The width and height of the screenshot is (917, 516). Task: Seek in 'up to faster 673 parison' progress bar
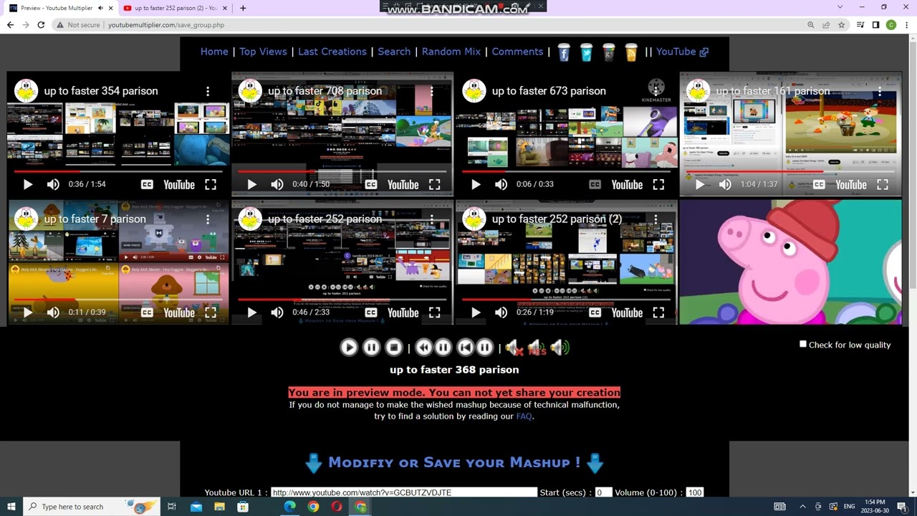566,172
